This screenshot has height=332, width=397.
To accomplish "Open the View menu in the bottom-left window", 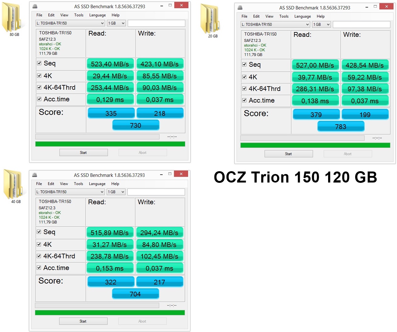I will click(64, 183).
